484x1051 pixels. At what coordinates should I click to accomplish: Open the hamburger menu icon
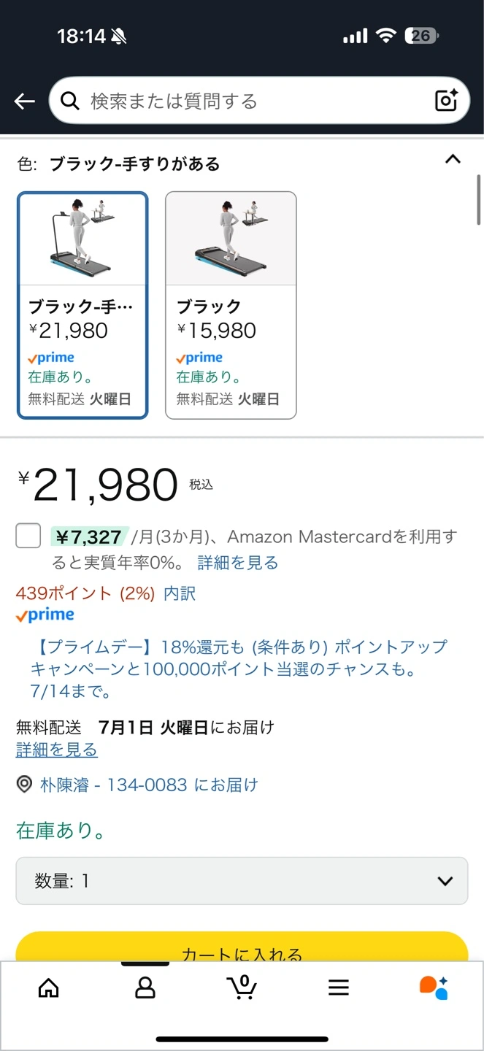pyautogui.click(x=339, y=988)
